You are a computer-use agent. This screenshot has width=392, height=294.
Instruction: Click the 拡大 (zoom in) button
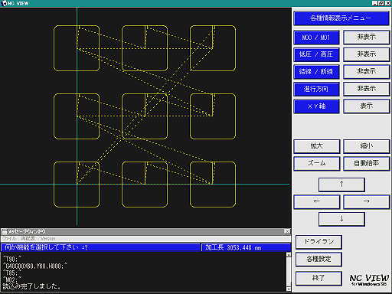(317, 146)
